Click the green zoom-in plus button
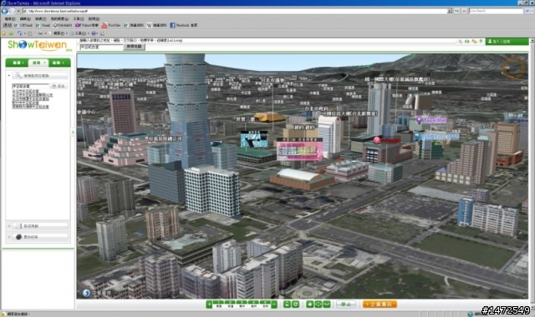 tap(209, 304)
